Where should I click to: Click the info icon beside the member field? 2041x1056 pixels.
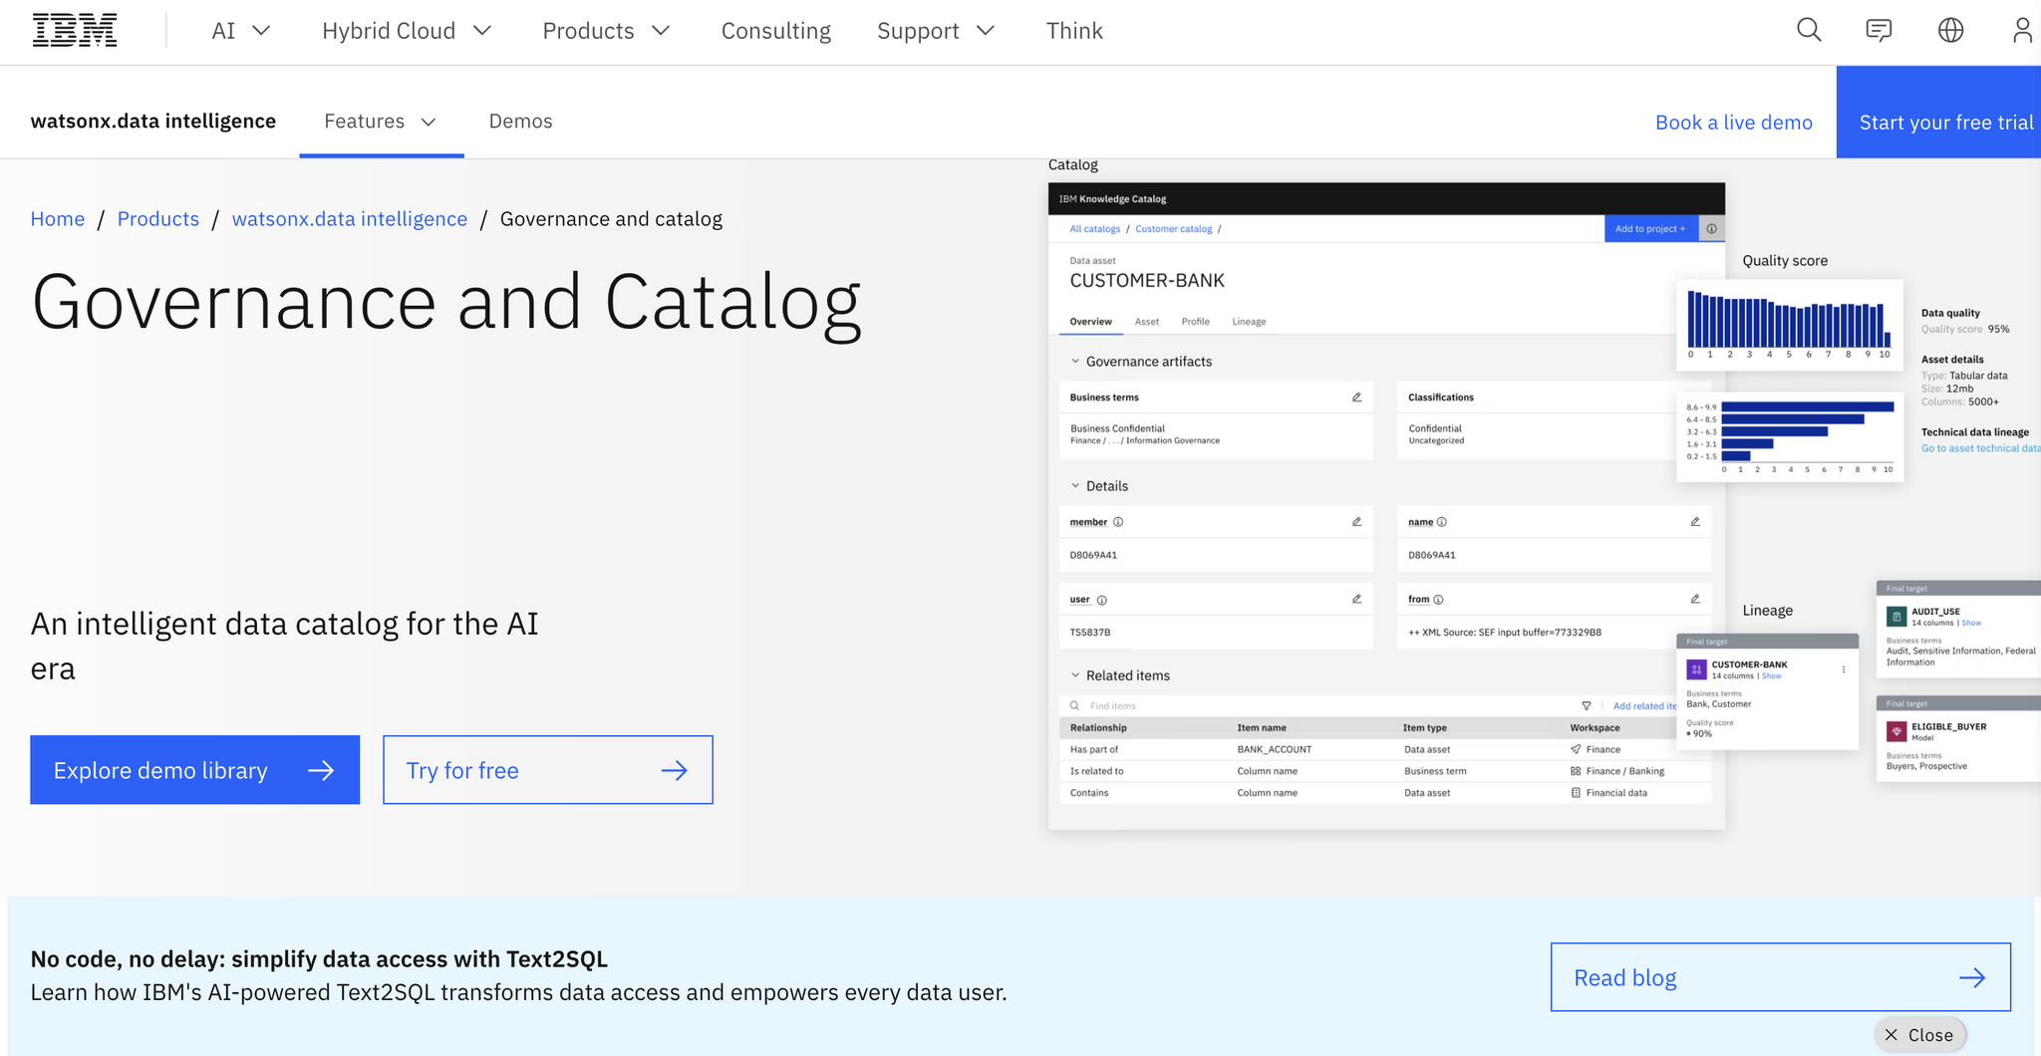click(1118, 521)
